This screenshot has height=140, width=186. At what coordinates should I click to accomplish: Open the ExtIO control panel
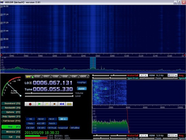82,89
